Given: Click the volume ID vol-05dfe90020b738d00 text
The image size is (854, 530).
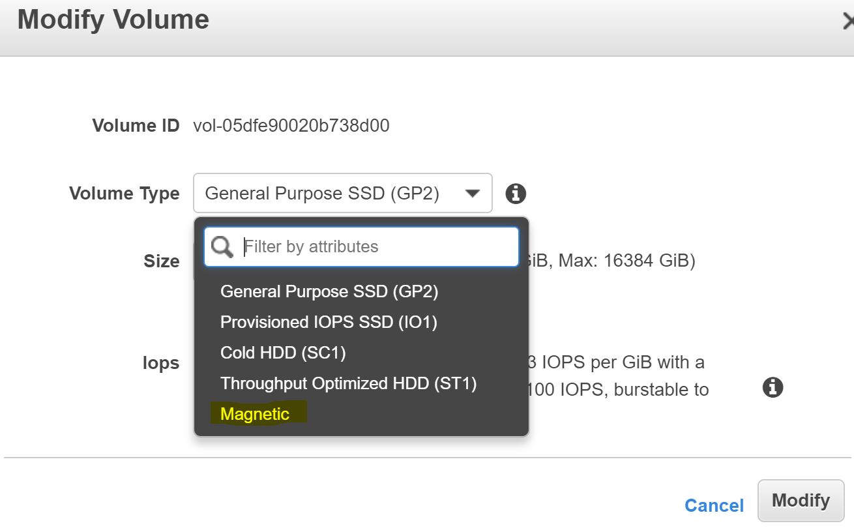Looking at the screenshot, I should pos(291,125).
